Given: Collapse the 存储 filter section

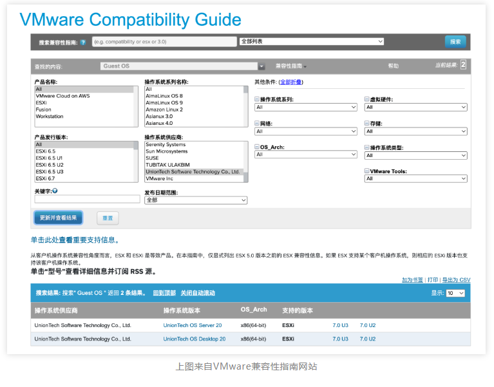Looking at the screenshot, I should tap(366, 124).
